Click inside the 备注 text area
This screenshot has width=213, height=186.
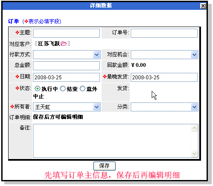(x=112, y=141)
